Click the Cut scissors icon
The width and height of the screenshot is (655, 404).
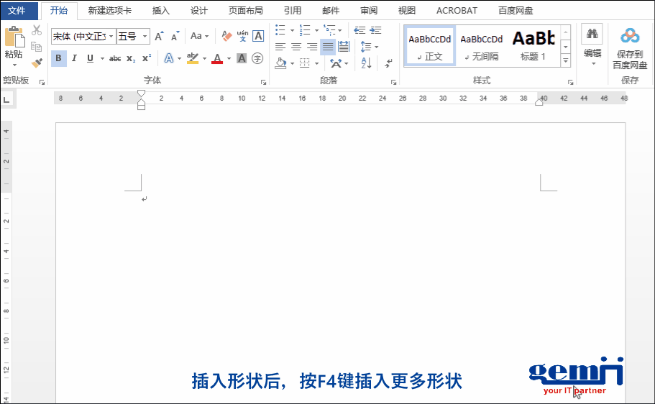tap(37, 30)
